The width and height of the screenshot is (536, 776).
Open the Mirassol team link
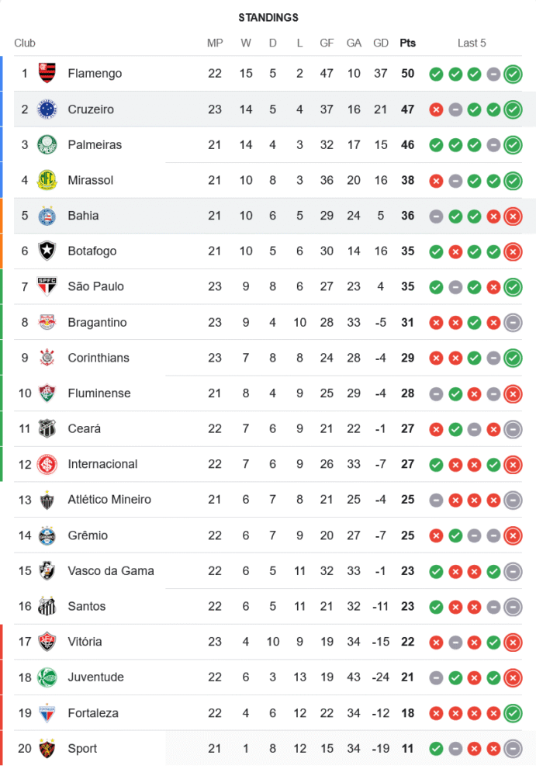pos(91,180)
